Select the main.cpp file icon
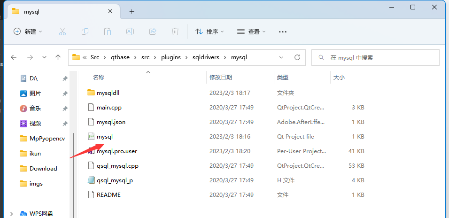Image resolution: width=449 pixels, height=218 pixels. click(x=91, y=108)
